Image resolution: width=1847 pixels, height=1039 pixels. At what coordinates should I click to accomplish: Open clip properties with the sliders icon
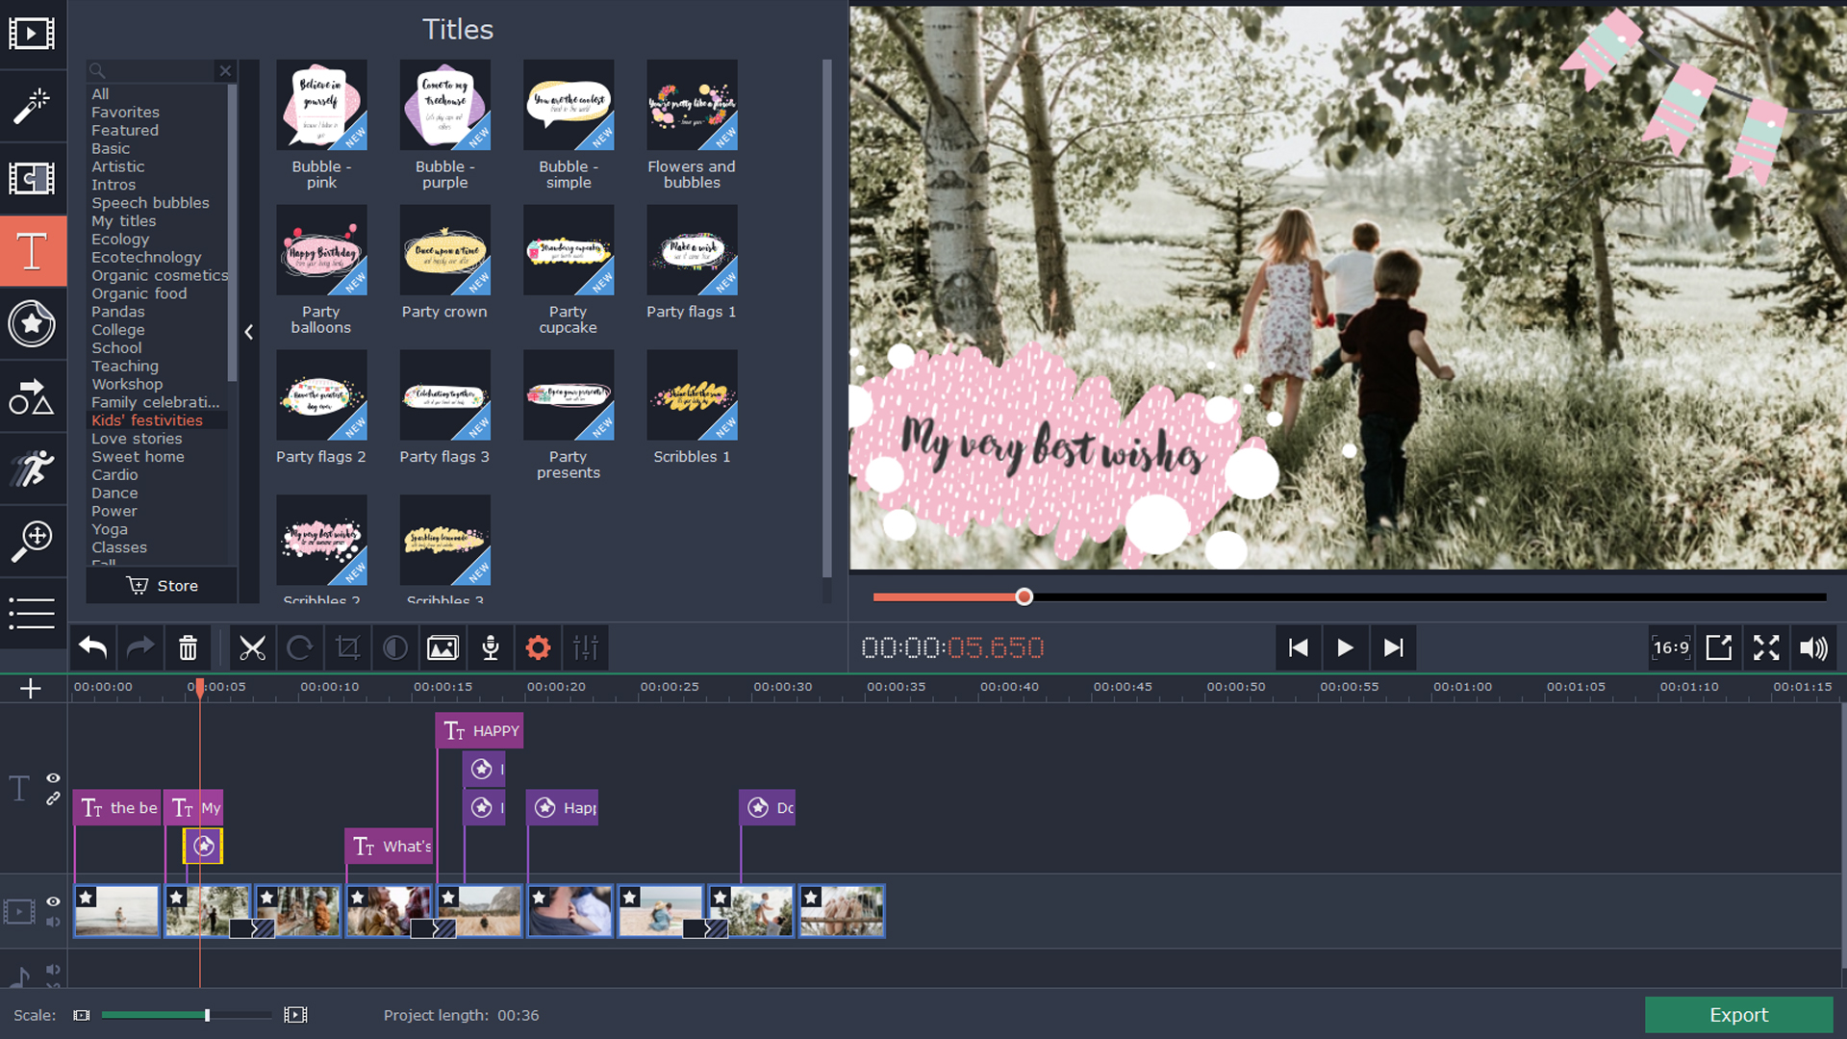click(585, 647)
